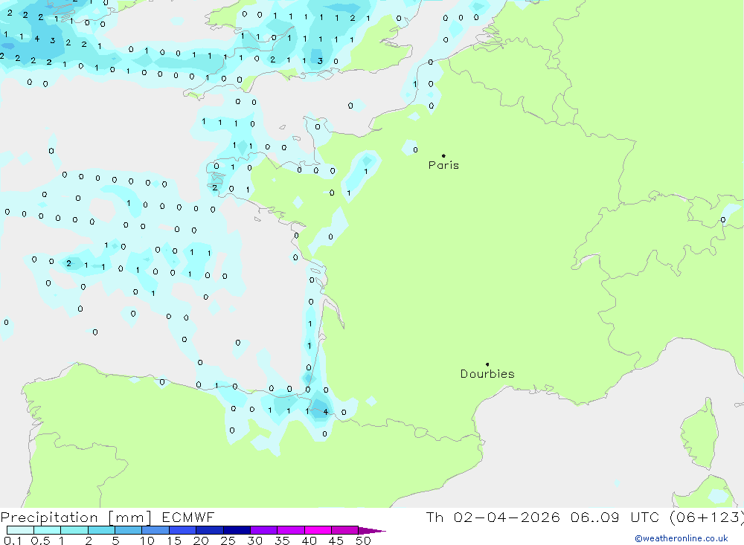Click the 0 value west of Paris
The image size is (744, 545).
(415, 150)
